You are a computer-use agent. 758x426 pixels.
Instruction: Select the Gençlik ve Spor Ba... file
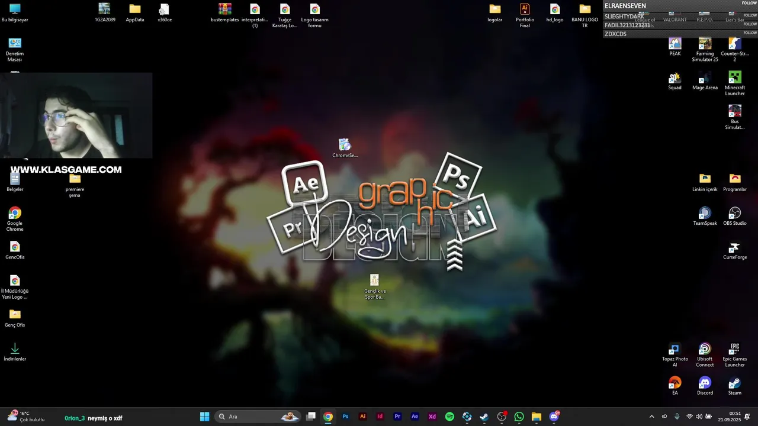(x=374, y=286)
